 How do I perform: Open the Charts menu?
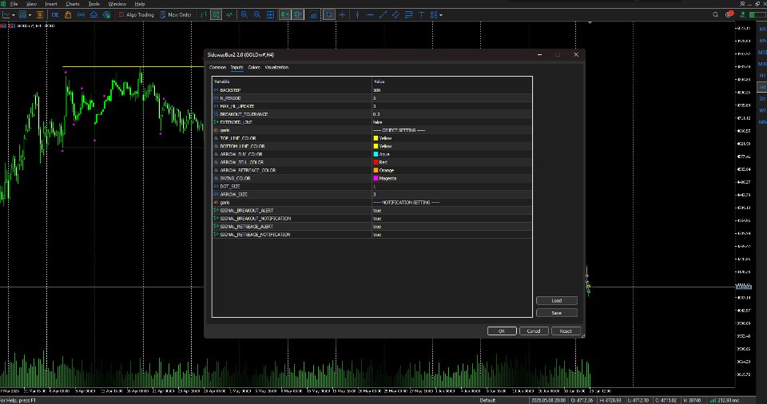[x=73, y=4]
